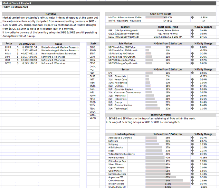Screen dimensions: 219x188
Task: Click up arrow for China Internet row
Action: click(x=192, y=181)
